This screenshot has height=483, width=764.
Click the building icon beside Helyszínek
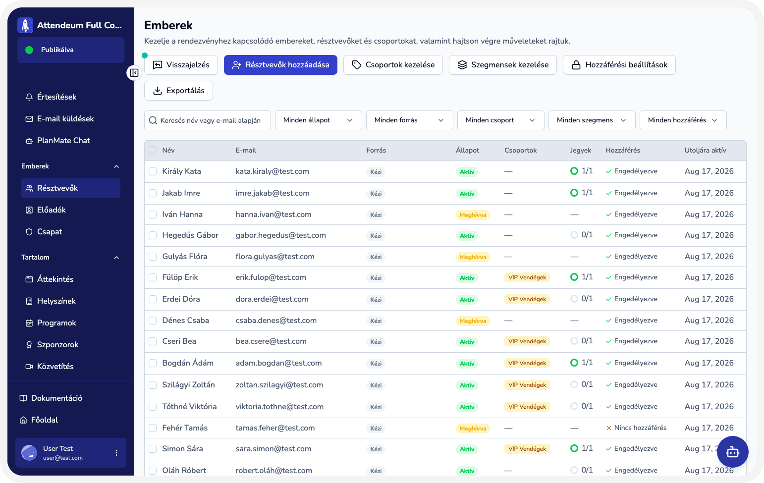point(29,301)
